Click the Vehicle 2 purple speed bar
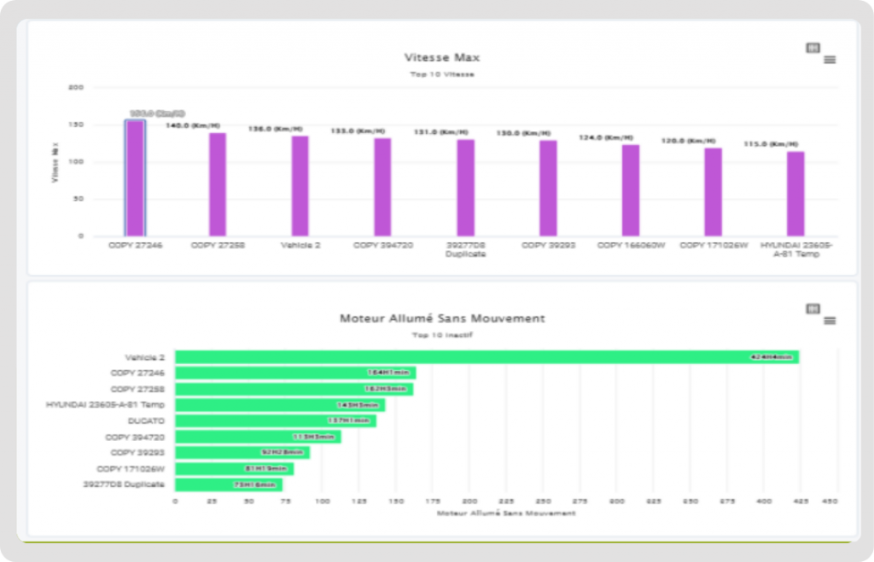This screenshot has height=562, width=874. point(300,186)
